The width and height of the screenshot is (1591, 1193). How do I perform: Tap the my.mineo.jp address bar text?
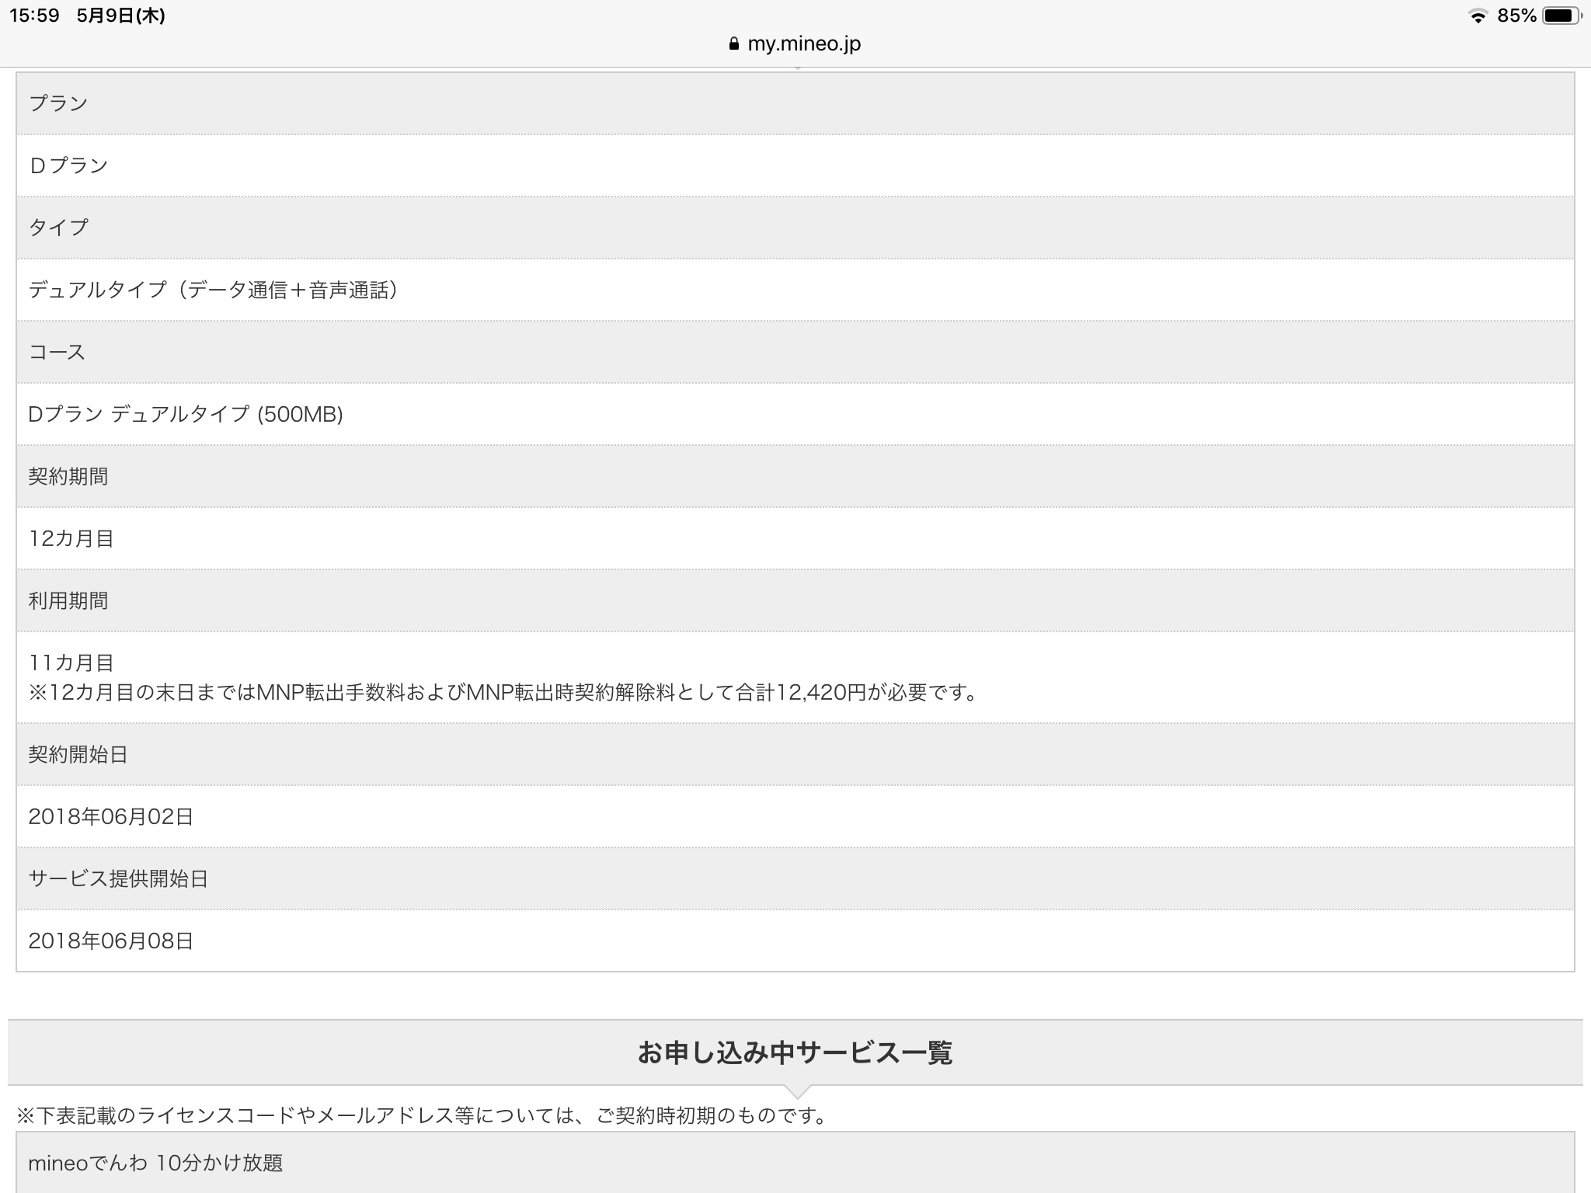pos(803,44)
